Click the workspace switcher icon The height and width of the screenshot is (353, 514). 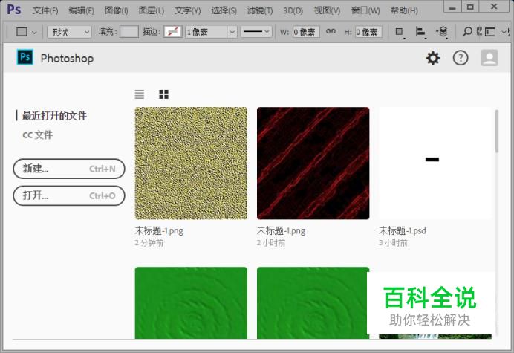coord(489,32)
